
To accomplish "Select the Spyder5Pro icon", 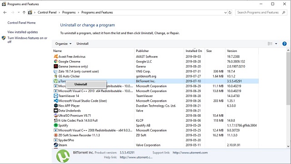I will coord(55,140).
